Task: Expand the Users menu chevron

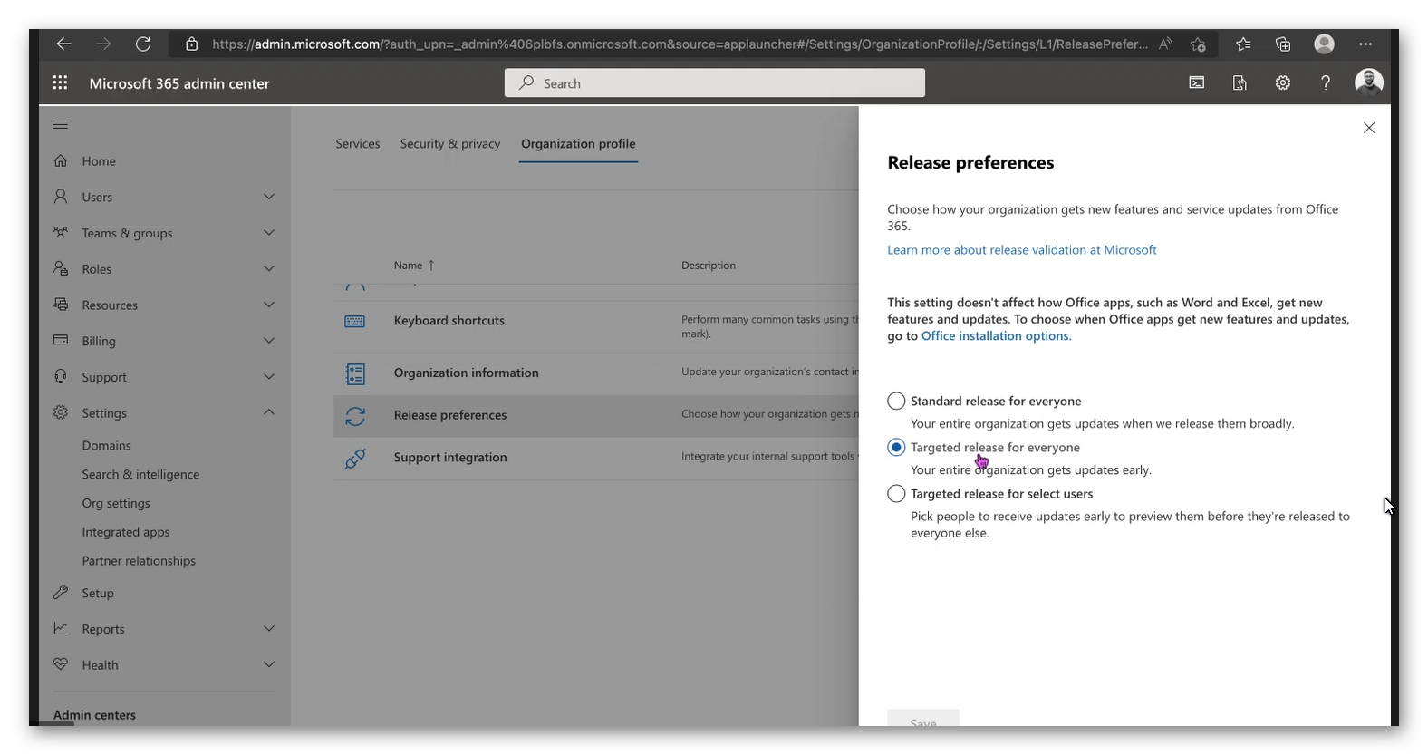Action: [x=269, y=197]
